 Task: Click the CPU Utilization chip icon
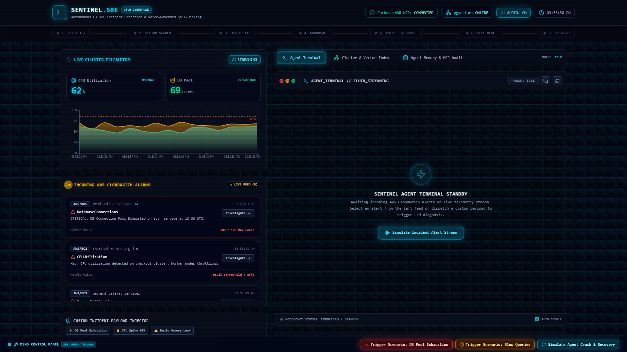click(x=74, y=81)
